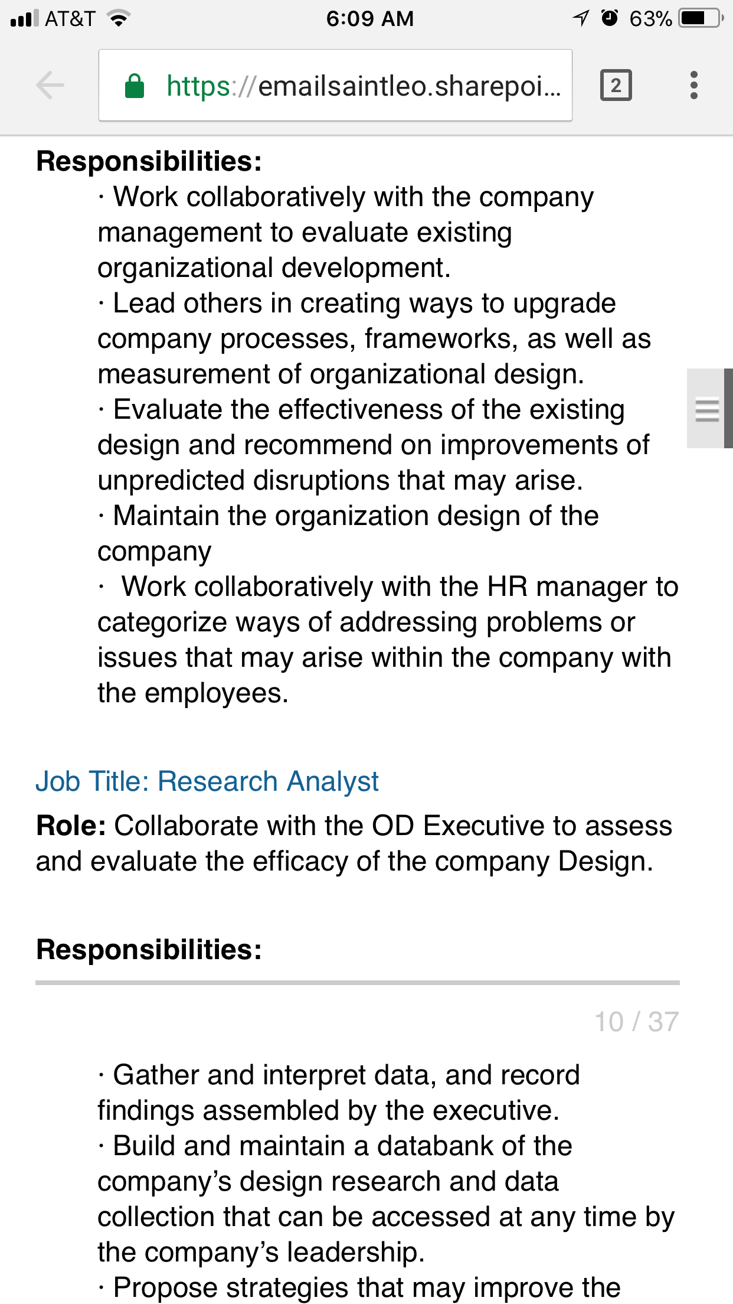733x1304 pixels.
Task: Grab the scroll handle on right edge
Action: (x=709, y=409)
